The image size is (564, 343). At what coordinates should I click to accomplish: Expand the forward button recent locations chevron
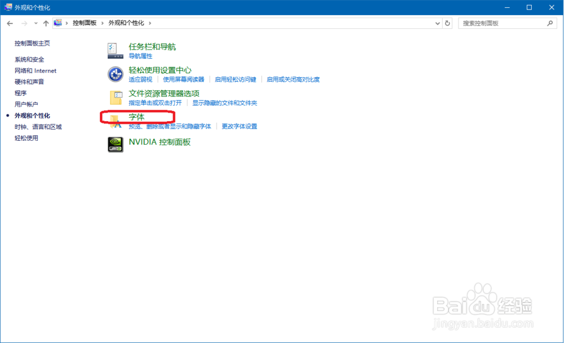pos(36,23)
